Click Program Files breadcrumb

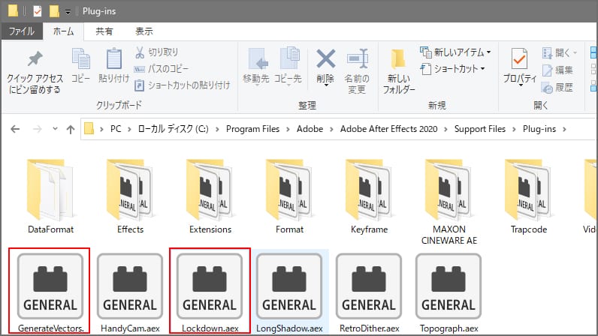[252, 129]
